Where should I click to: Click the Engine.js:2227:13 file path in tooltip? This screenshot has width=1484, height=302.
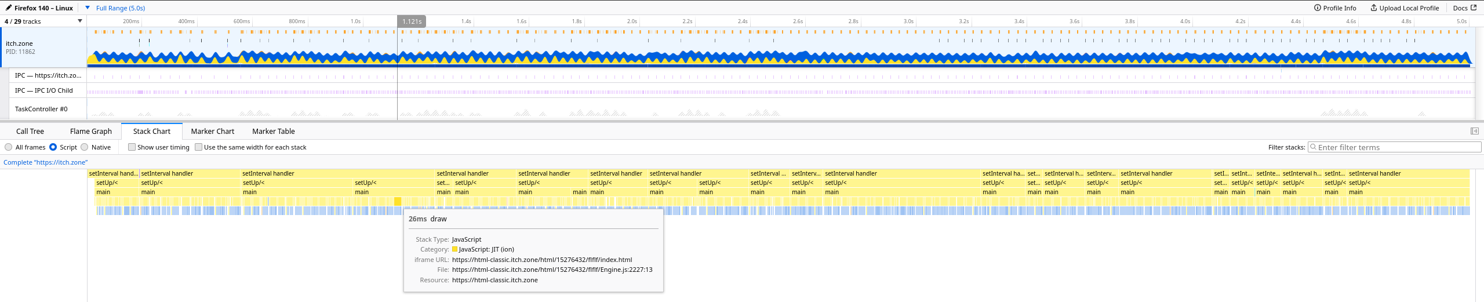point(552,270)
